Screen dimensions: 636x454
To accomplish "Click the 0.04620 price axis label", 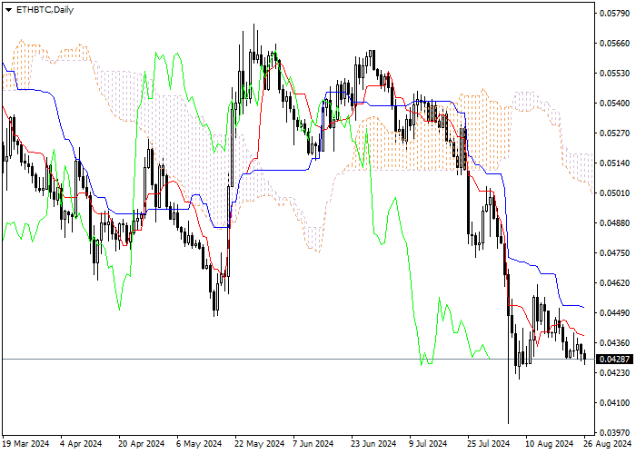I will click(614, 283).
